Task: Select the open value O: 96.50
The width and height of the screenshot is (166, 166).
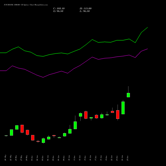Action: coord(58,11)
